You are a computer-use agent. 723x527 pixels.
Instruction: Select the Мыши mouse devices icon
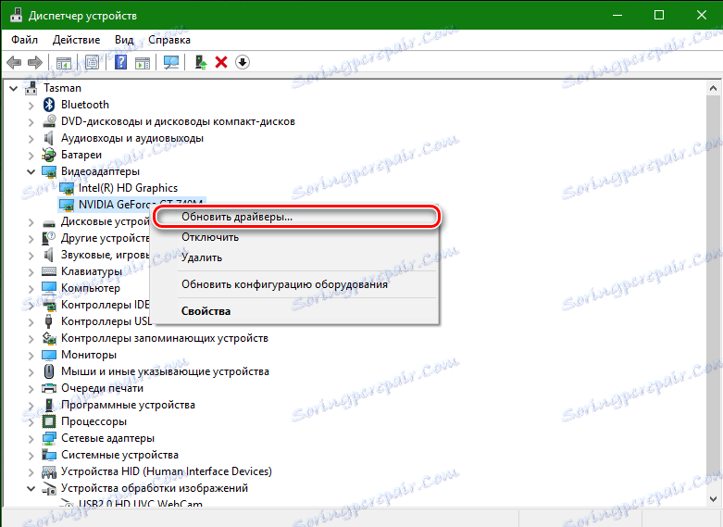(49, 371)
